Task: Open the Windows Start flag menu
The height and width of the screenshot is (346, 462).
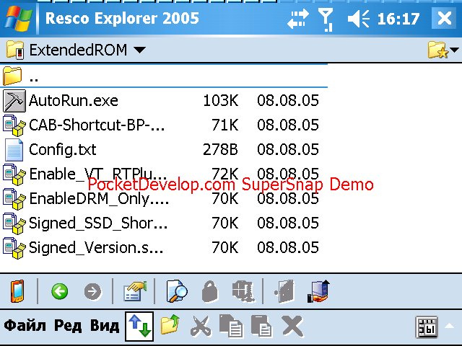Action: click(19, 18)
